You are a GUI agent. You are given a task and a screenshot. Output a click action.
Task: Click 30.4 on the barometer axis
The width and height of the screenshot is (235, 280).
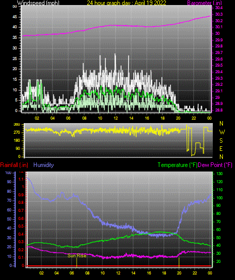click(x=219, y=8)
